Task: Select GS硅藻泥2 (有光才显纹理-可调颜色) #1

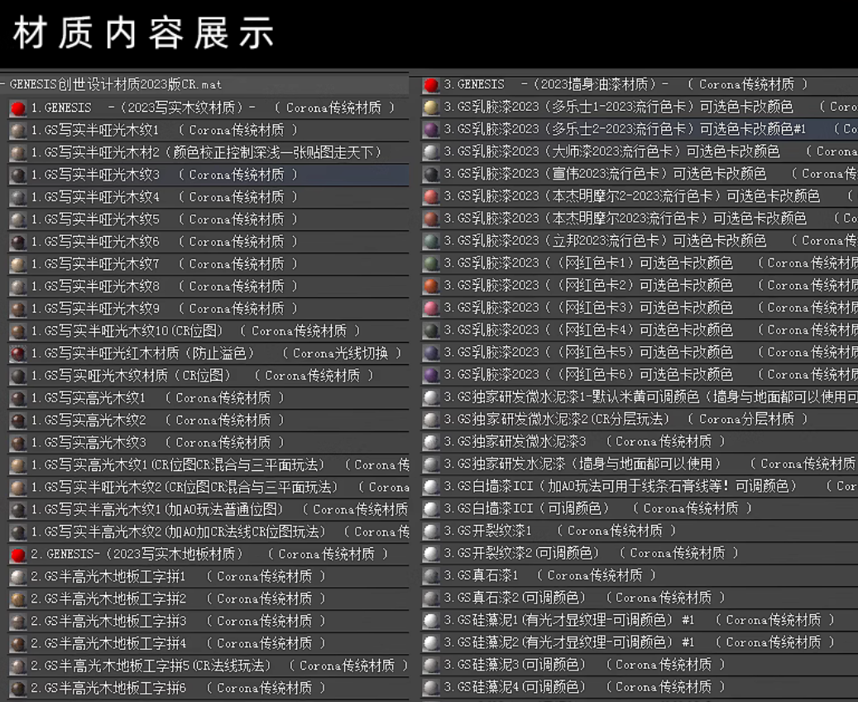Action: click(640, 642)
